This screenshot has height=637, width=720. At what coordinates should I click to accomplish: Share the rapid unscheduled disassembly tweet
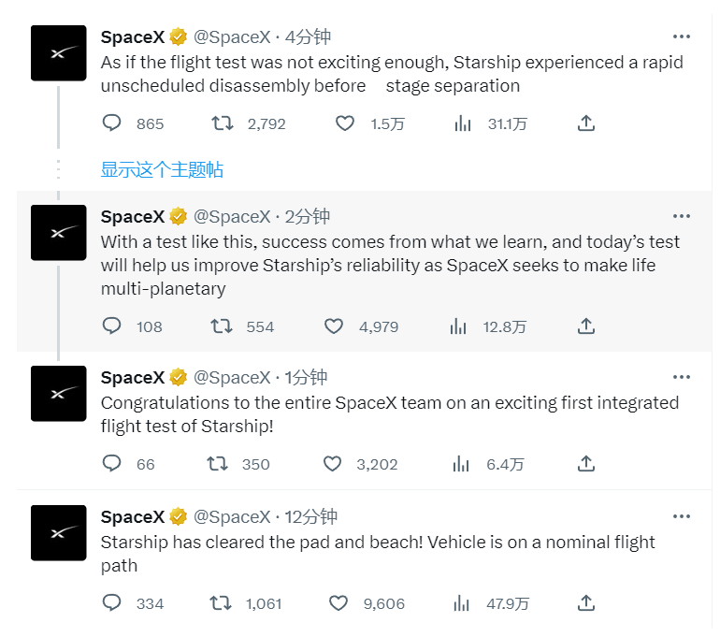pyautogui.click(x=586, y=123)
